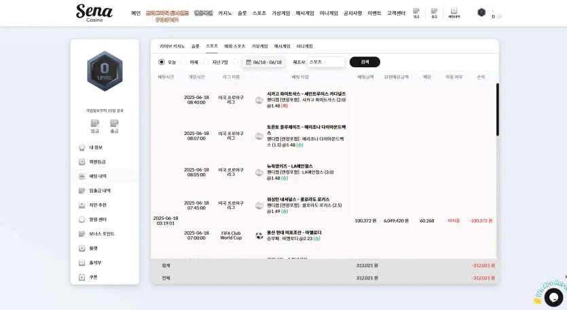This screenshot has width=567, height=310.
Task: Select the 어제 radio button
Action: point(184,62)
